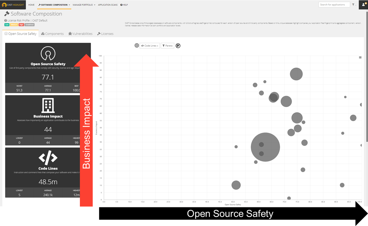The image size is (368, 226).
Task: Click the Code Lines Highest value 12m
Action: click(77, 195)
